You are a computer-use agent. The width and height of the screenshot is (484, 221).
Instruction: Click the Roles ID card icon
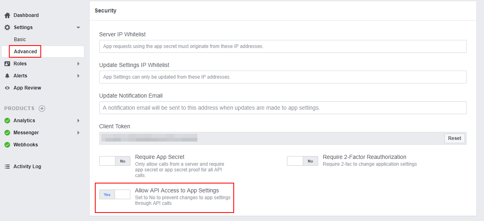click(7, 64)
